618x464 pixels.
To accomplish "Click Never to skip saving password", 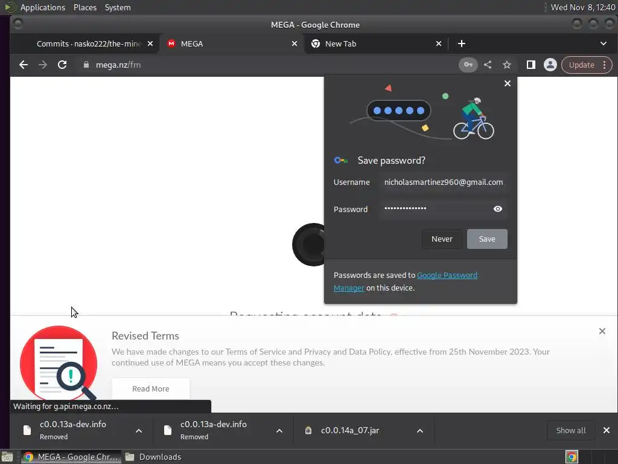I will click(442, 239).
